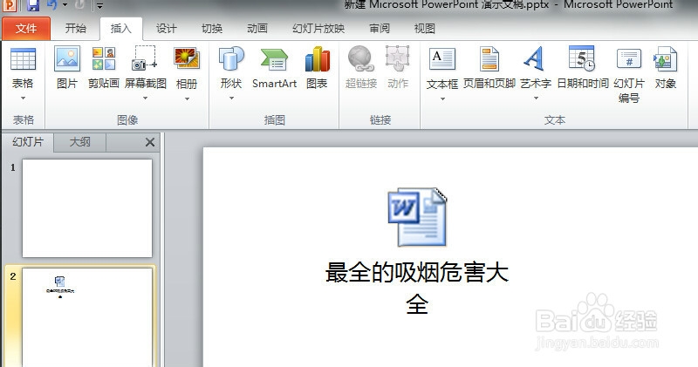The width and height of the screenshot is (698, 367).
Task: Save the presentation from quick access toolbar
Action: [x=32, y=5]
